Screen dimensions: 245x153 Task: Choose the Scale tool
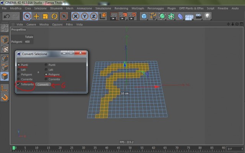coord(45,16)
